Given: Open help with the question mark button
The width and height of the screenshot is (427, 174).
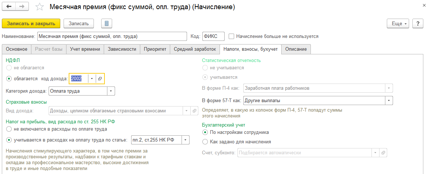Looking at the screenshot, I should click(x=418, y=23).
